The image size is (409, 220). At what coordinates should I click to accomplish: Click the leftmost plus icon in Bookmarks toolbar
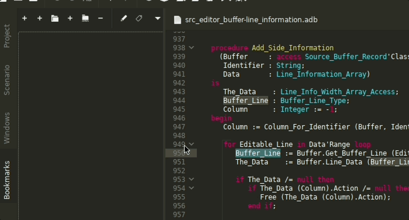point(25,18)
